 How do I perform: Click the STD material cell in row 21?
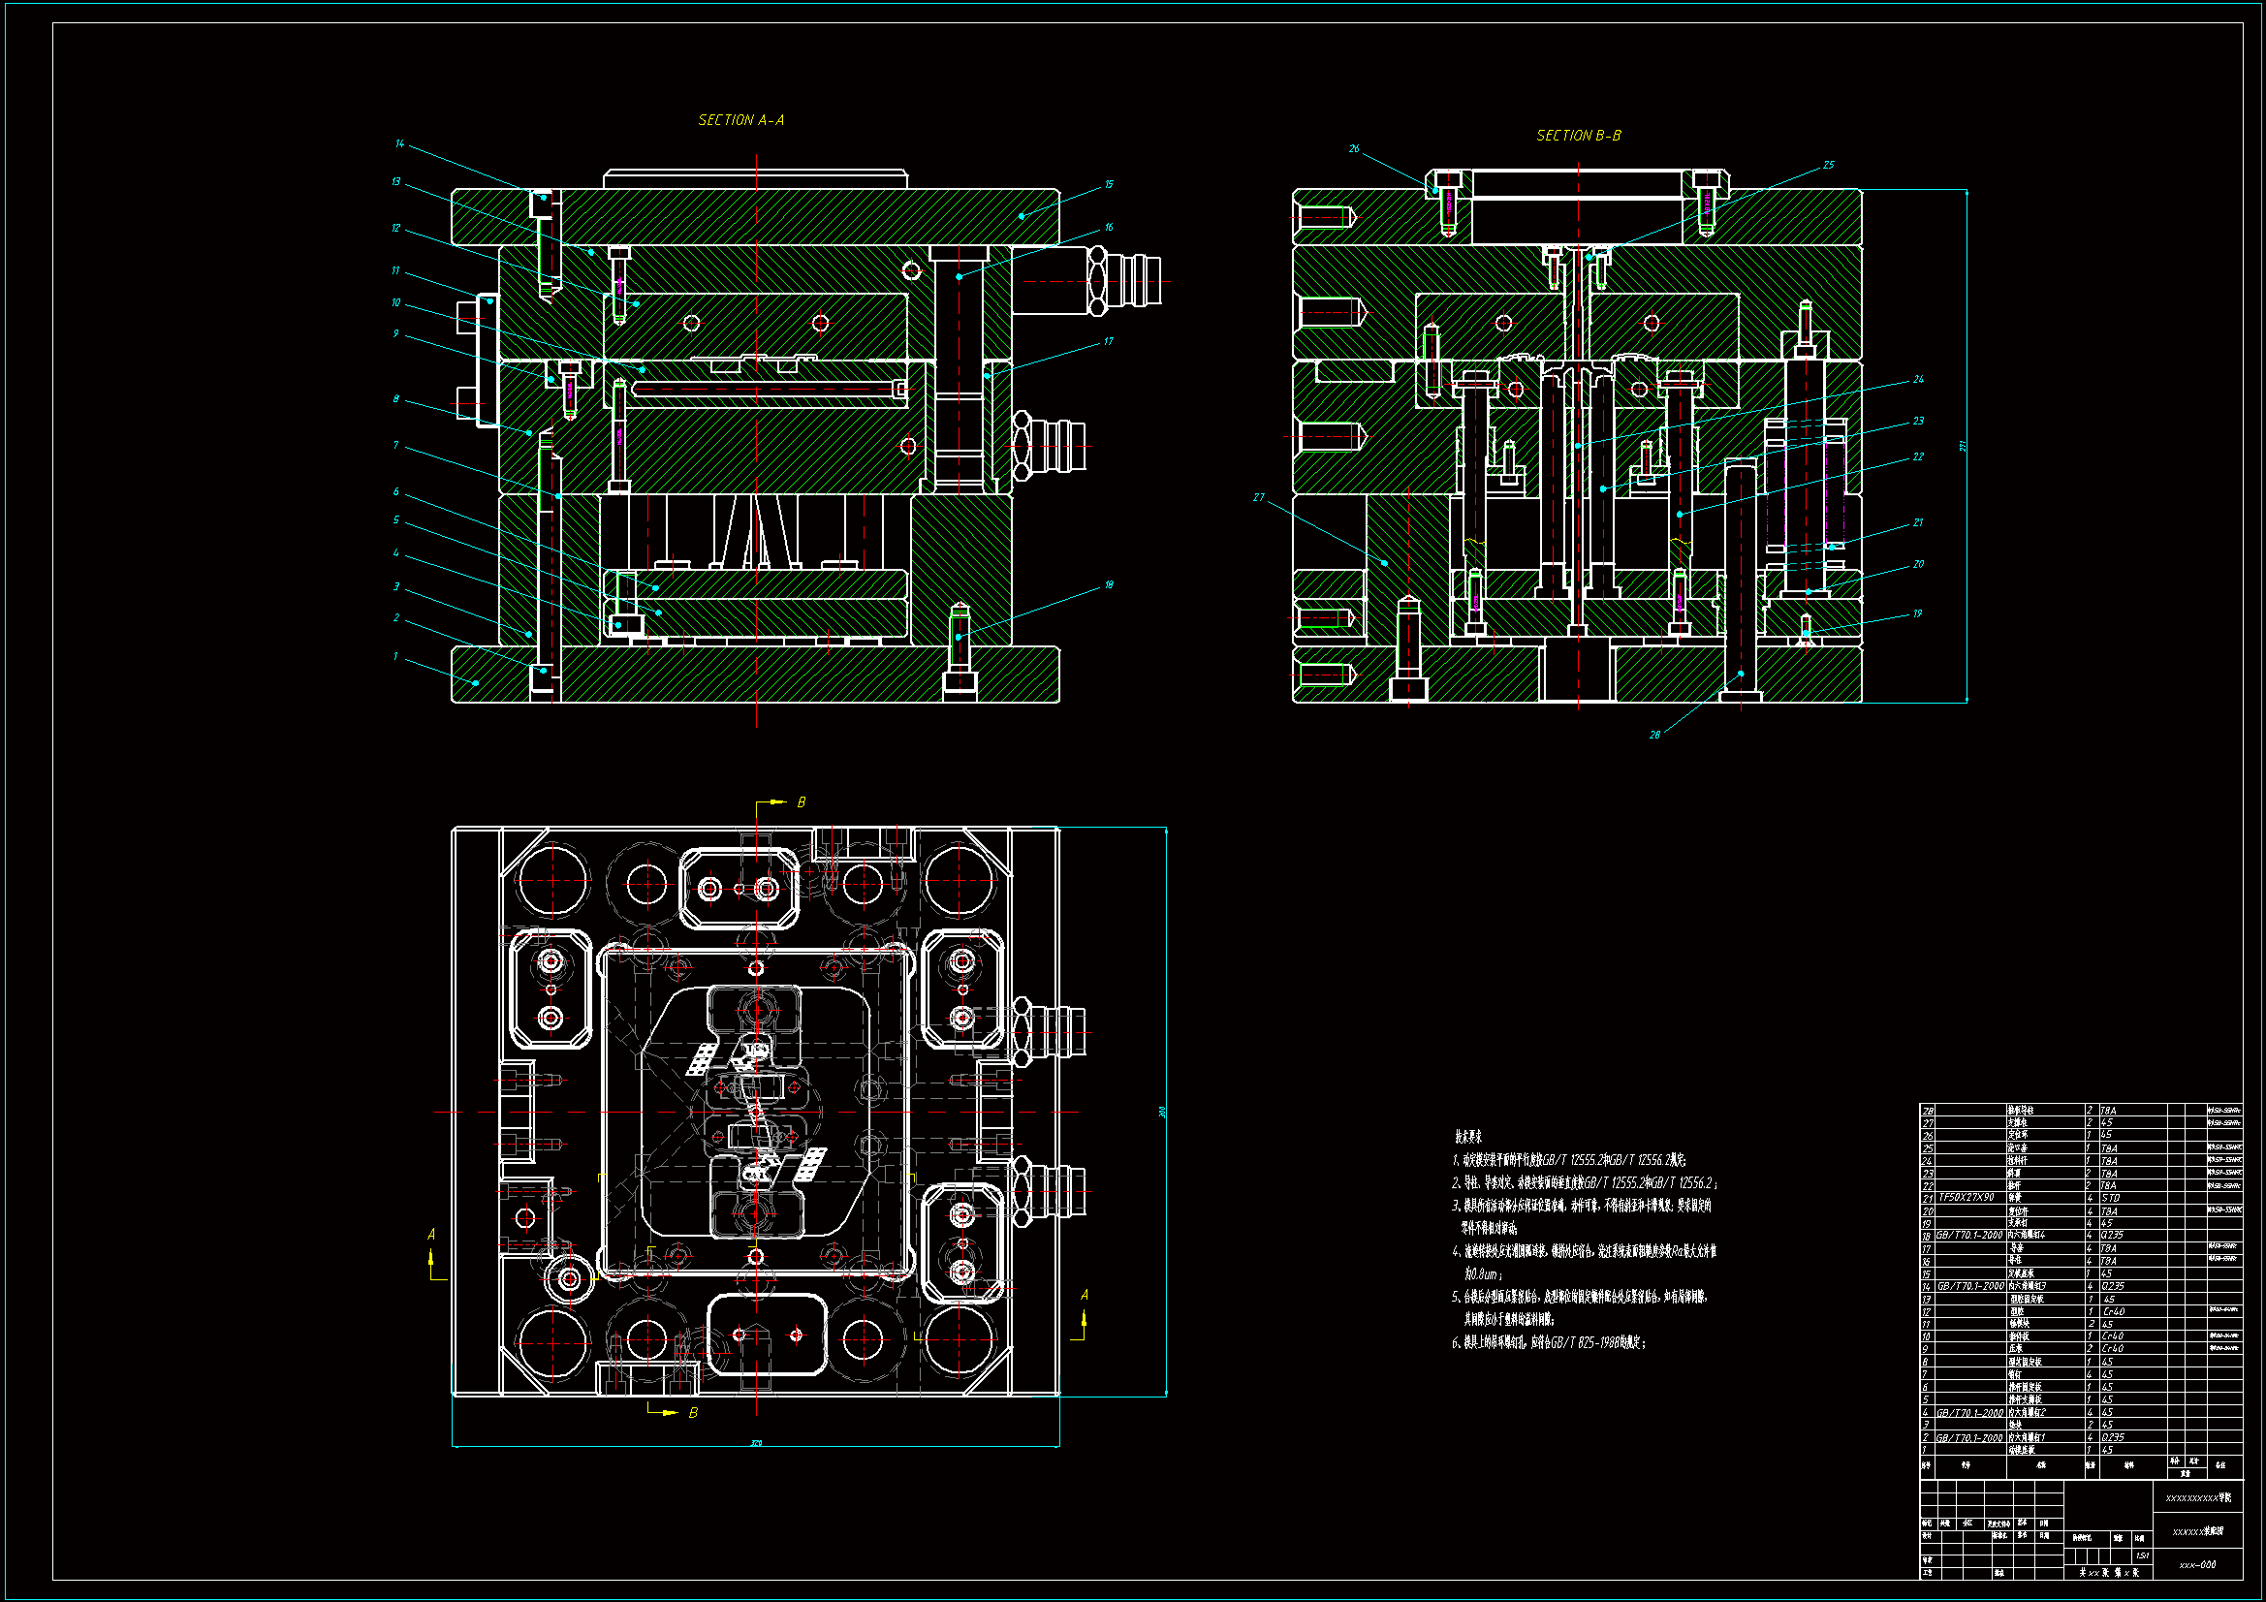tap(2110, 1197)
